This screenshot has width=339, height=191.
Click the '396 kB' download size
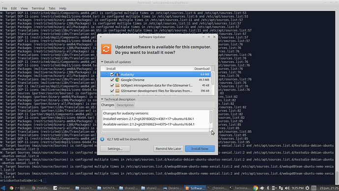click(x=205, y=91)
